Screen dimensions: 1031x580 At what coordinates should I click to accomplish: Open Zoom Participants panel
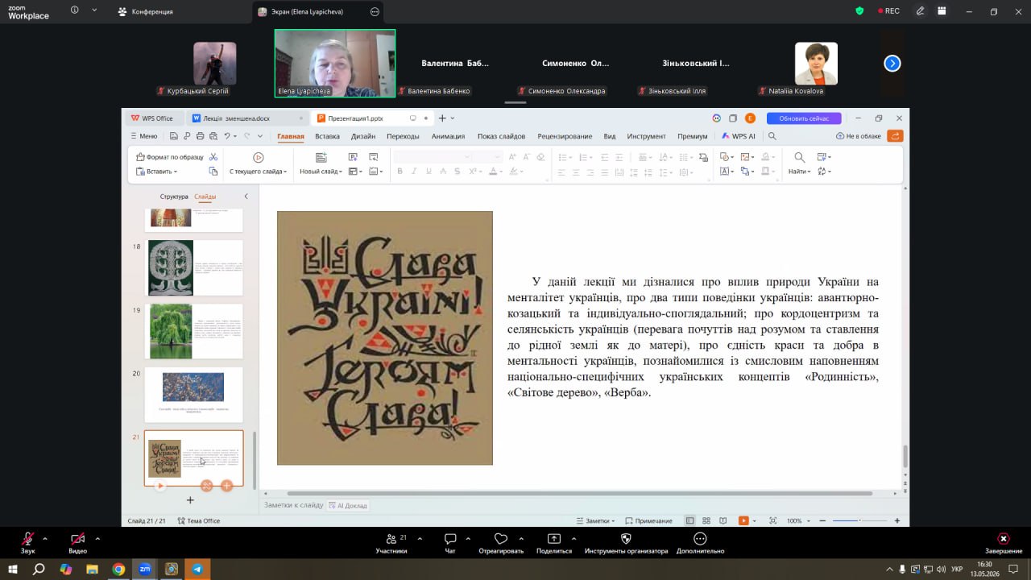[391, 543]
